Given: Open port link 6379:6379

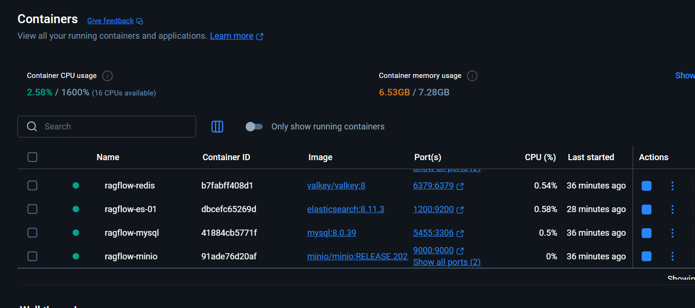Looking at the screenshot, I should 433,186.
